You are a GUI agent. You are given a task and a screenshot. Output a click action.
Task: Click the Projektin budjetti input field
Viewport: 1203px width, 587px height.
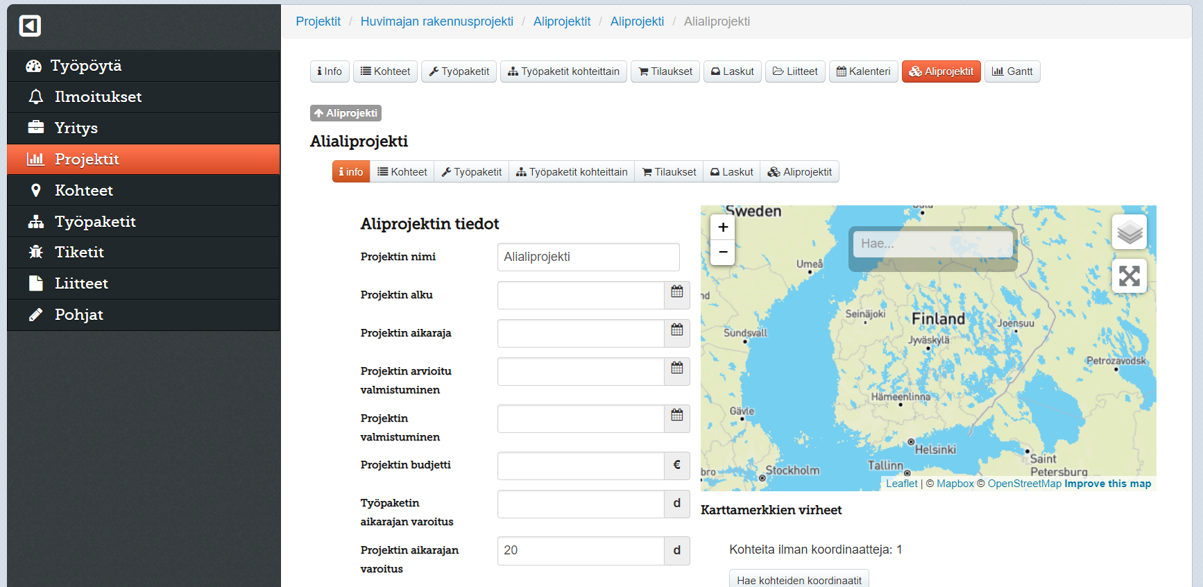point(580,466)
